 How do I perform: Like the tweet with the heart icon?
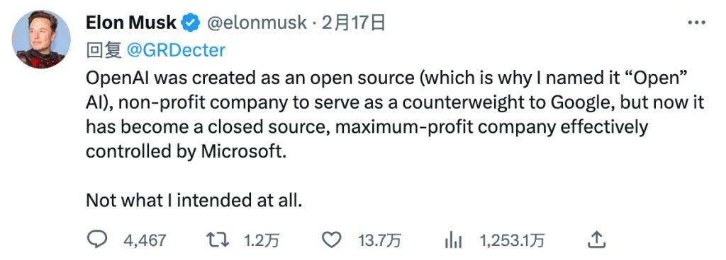click(x=332, y=240)
